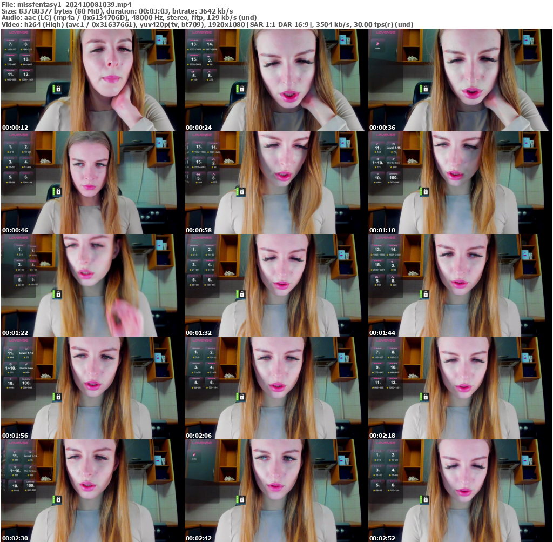Toggle the lock indicator in the 00:01:44 frame
The width and height of the screenshot is (553, 542).
tap(426, 294)
